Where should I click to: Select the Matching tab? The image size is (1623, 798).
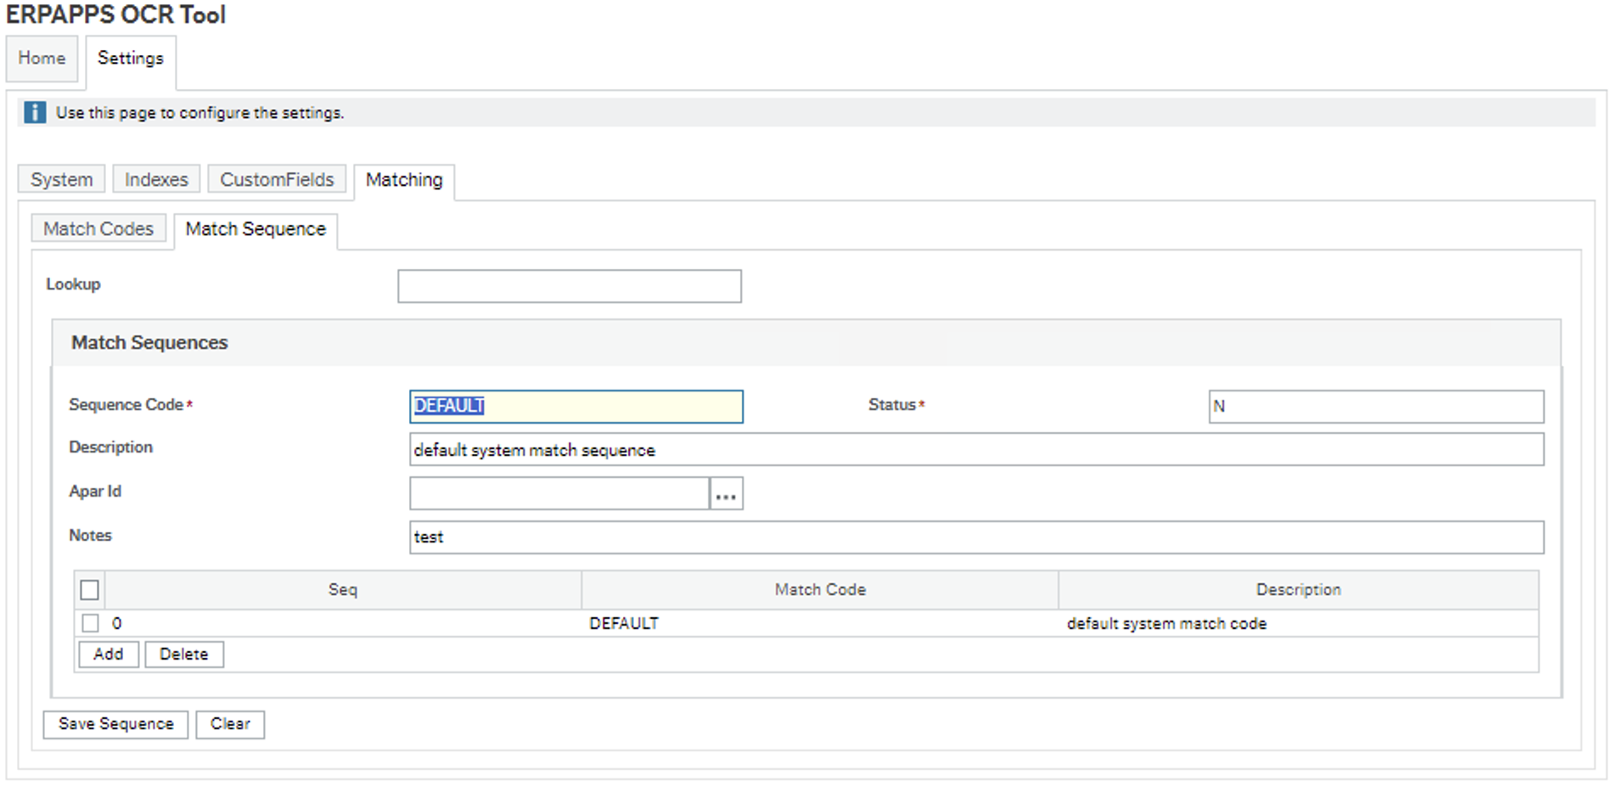404,180
